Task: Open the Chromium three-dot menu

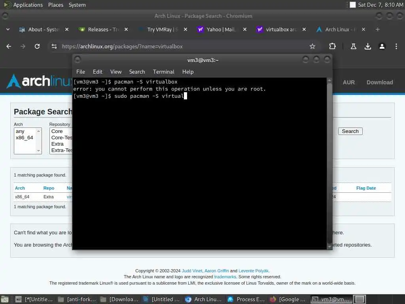Action: [x=396, y=46]
